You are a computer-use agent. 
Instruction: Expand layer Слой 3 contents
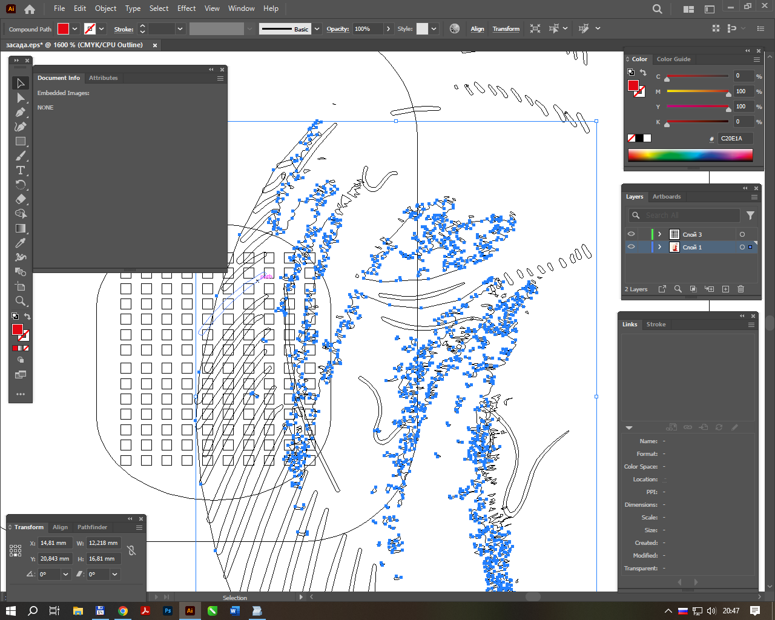point(659,234)
